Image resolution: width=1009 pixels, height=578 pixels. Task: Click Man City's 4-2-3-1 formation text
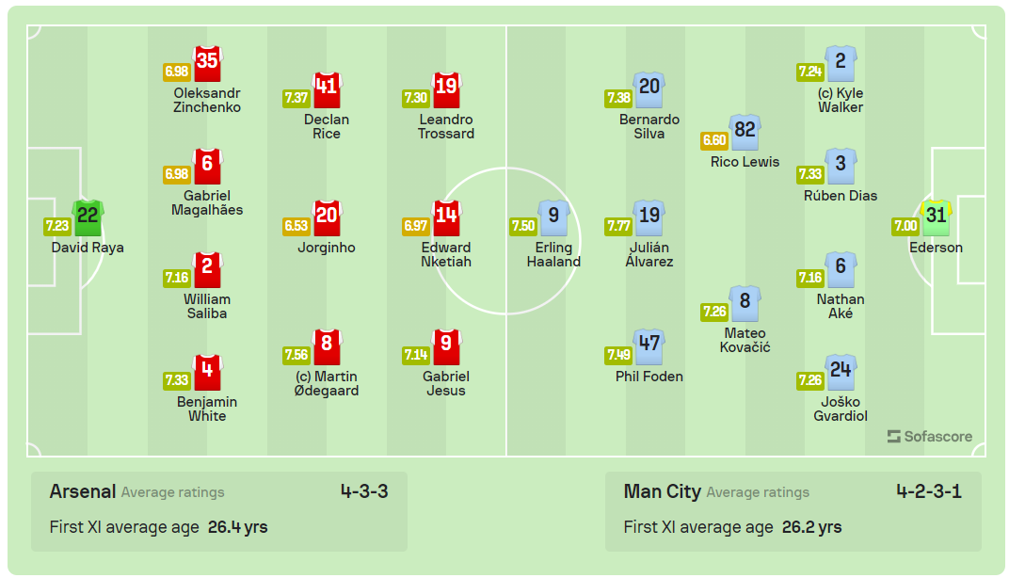pyautogui.click(x=929, y=491)
